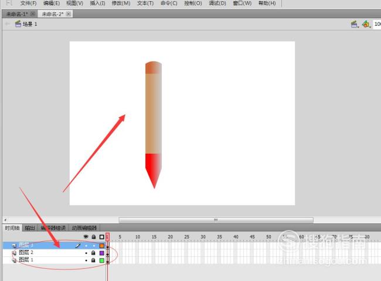Click the pencil edit indicator on 图层 3
The height and width of the screenshot is (281, 381).
click(78, 245)
